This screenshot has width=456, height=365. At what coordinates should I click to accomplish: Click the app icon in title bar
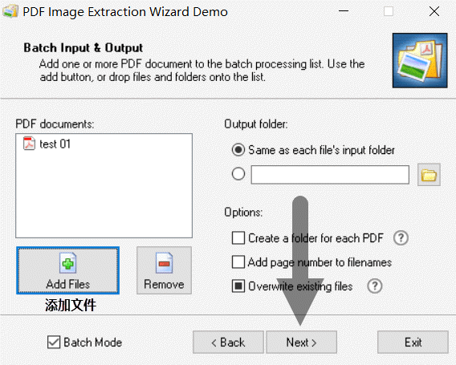coord(10,11)
